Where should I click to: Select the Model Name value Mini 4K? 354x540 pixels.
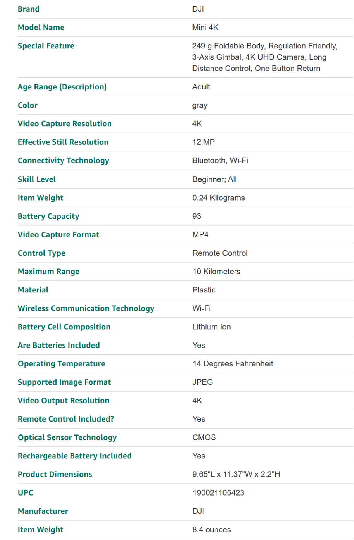(x=205, y=28)
